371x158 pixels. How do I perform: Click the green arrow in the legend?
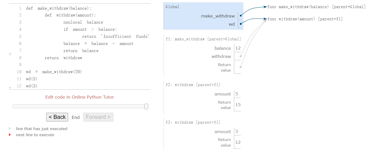point(10,129)
